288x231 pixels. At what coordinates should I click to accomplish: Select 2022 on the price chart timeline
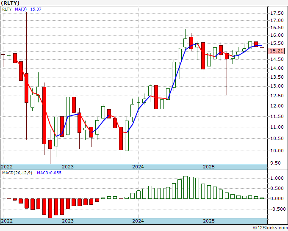click(7, 167)
